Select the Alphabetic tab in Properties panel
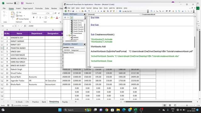 (x=67, y=50)
